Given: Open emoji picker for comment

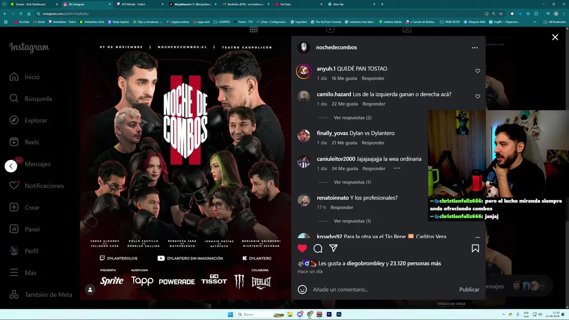Looking at the screenshot, I should pos(302,290).
